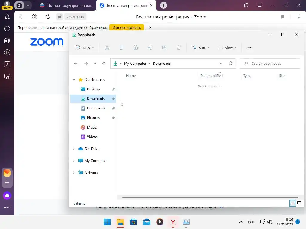The height and width of the screenshot is (229, 306).
Task: Reload the Zoom page in browser
Action: [48, 17]
